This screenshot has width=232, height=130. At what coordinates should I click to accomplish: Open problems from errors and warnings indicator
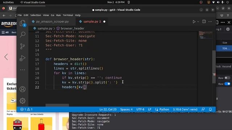tap(26, 109)
